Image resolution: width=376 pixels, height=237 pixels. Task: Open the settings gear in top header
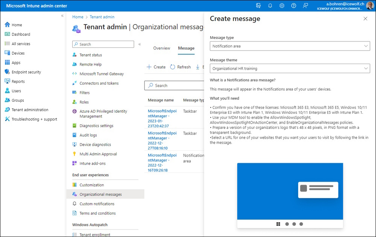282,6
